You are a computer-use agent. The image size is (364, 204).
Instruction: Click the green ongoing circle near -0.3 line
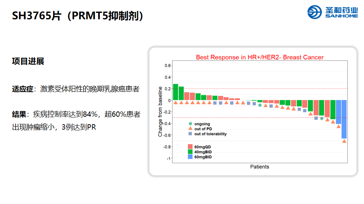(322, 118)
